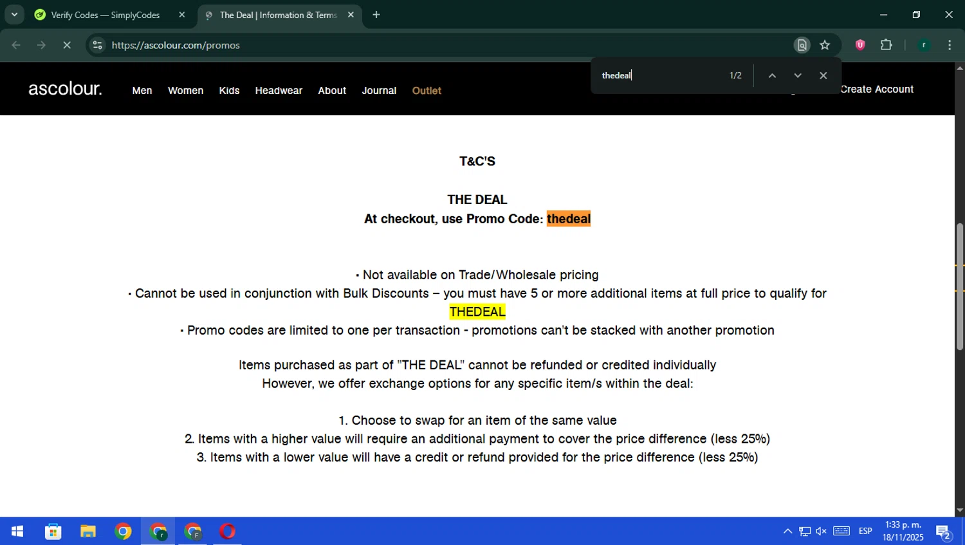Open the Windows Start menu
This screenshot has width=965, height=545.
[x=17, y=531]
